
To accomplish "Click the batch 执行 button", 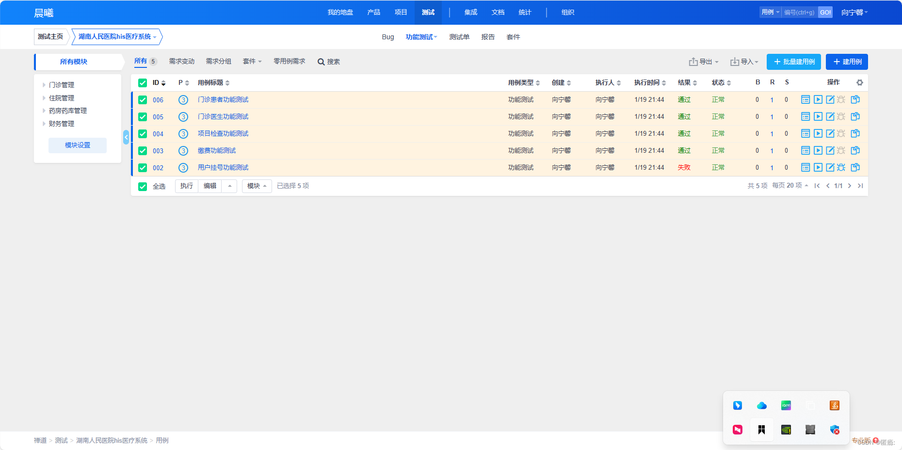I will click(x=187, y=186).
